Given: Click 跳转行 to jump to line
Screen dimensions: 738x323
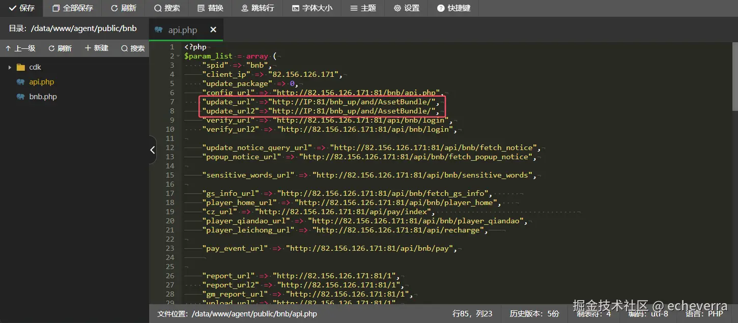Looking at the screenshot, I should (x=258, y=8).
